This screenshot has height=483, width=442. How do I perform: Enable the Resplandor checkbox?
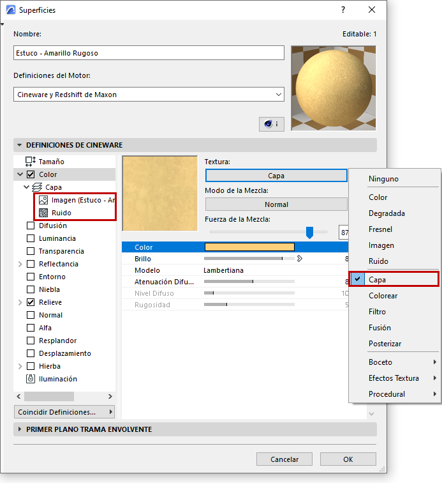(31, 341)
